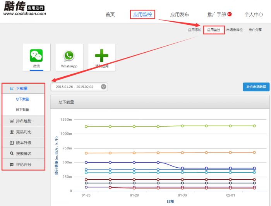Click the 02-01 x-axis date label
Screen dimensions: 271x206
pos(231,195)
